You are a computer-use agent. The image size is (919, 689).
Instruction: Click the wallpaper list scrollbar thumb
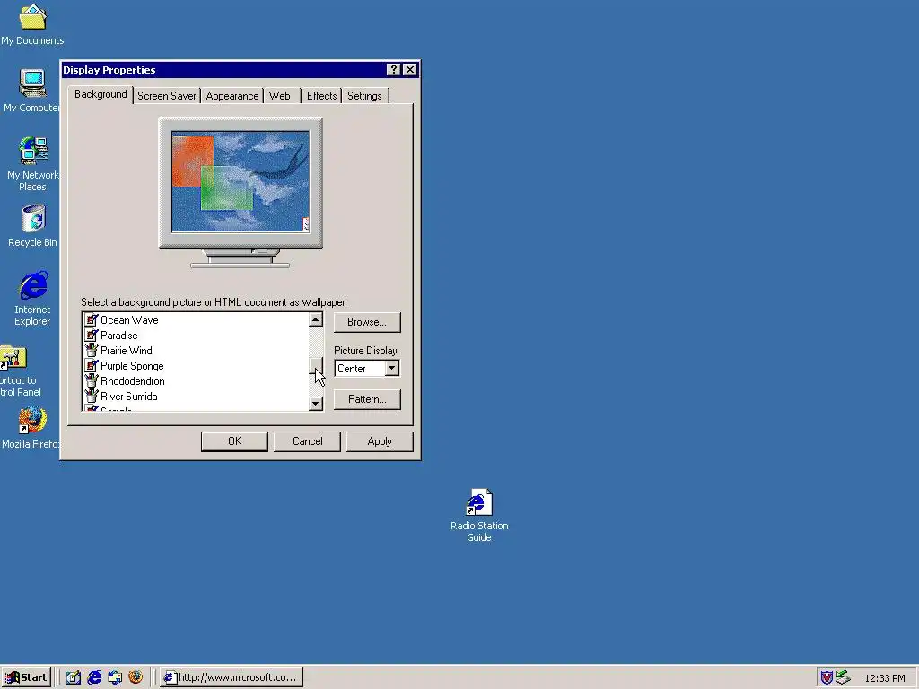316,364
